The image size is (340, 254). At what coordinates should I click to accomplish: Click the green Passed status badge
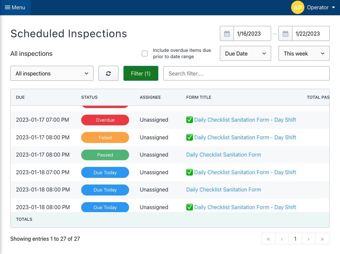pyautogui.click(x=105, y=155)
